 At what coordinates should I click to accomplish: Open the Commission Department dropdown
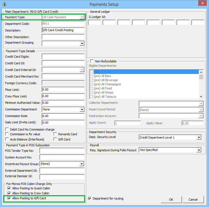(82, 110)
